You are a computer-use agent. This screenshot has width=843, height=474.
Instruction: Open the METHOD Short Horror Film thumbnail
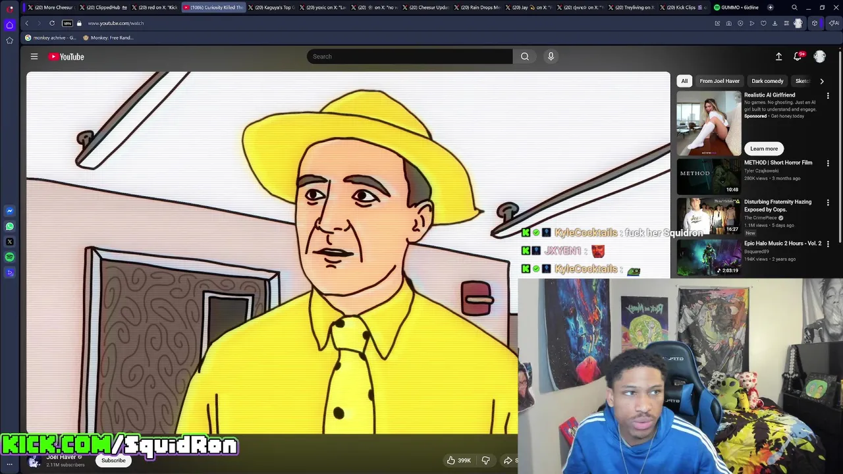[709, 176]
